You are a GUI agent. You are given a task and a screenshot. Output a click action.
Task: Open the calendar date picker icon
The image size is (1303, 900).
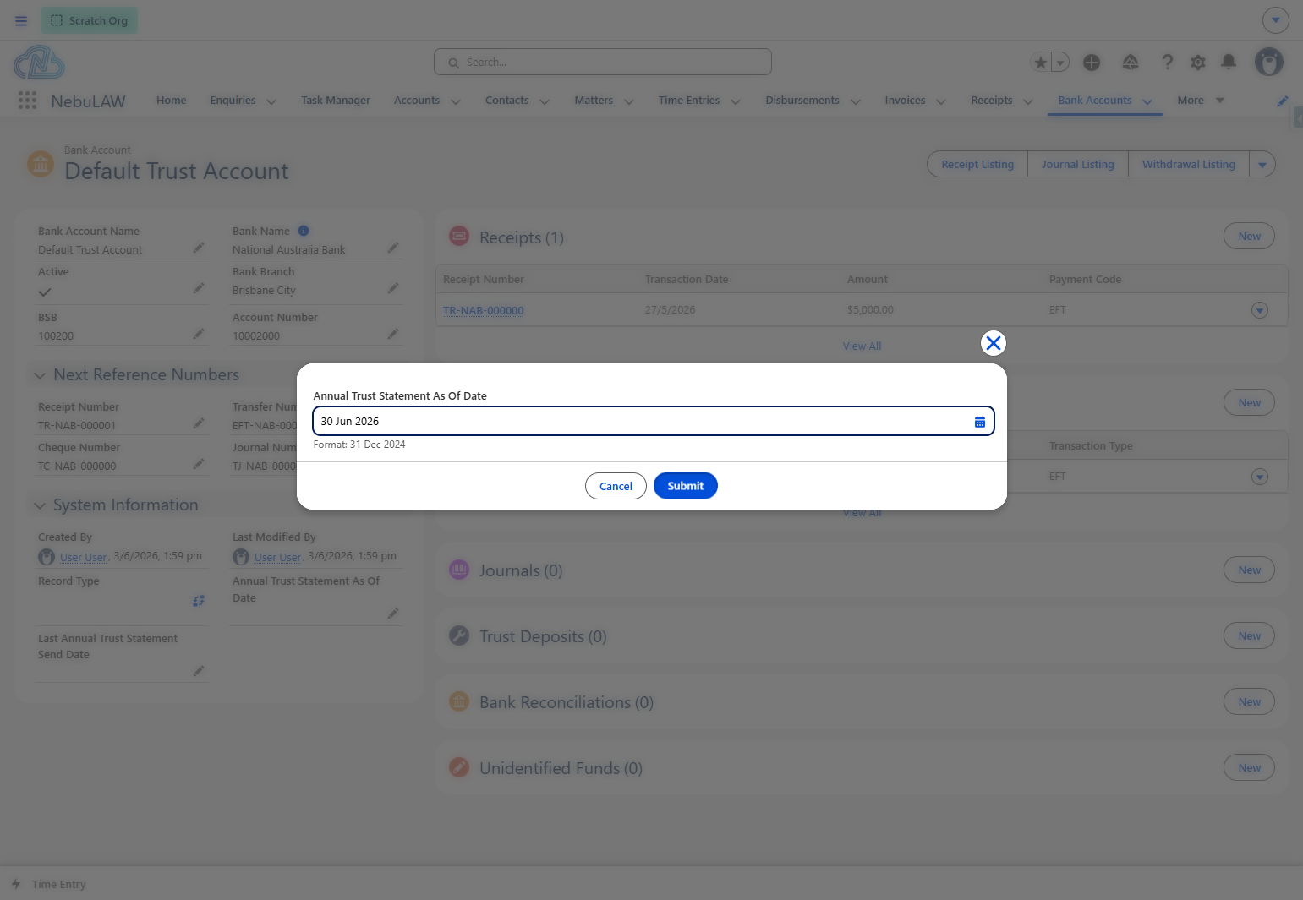click(x=979, y=422)
